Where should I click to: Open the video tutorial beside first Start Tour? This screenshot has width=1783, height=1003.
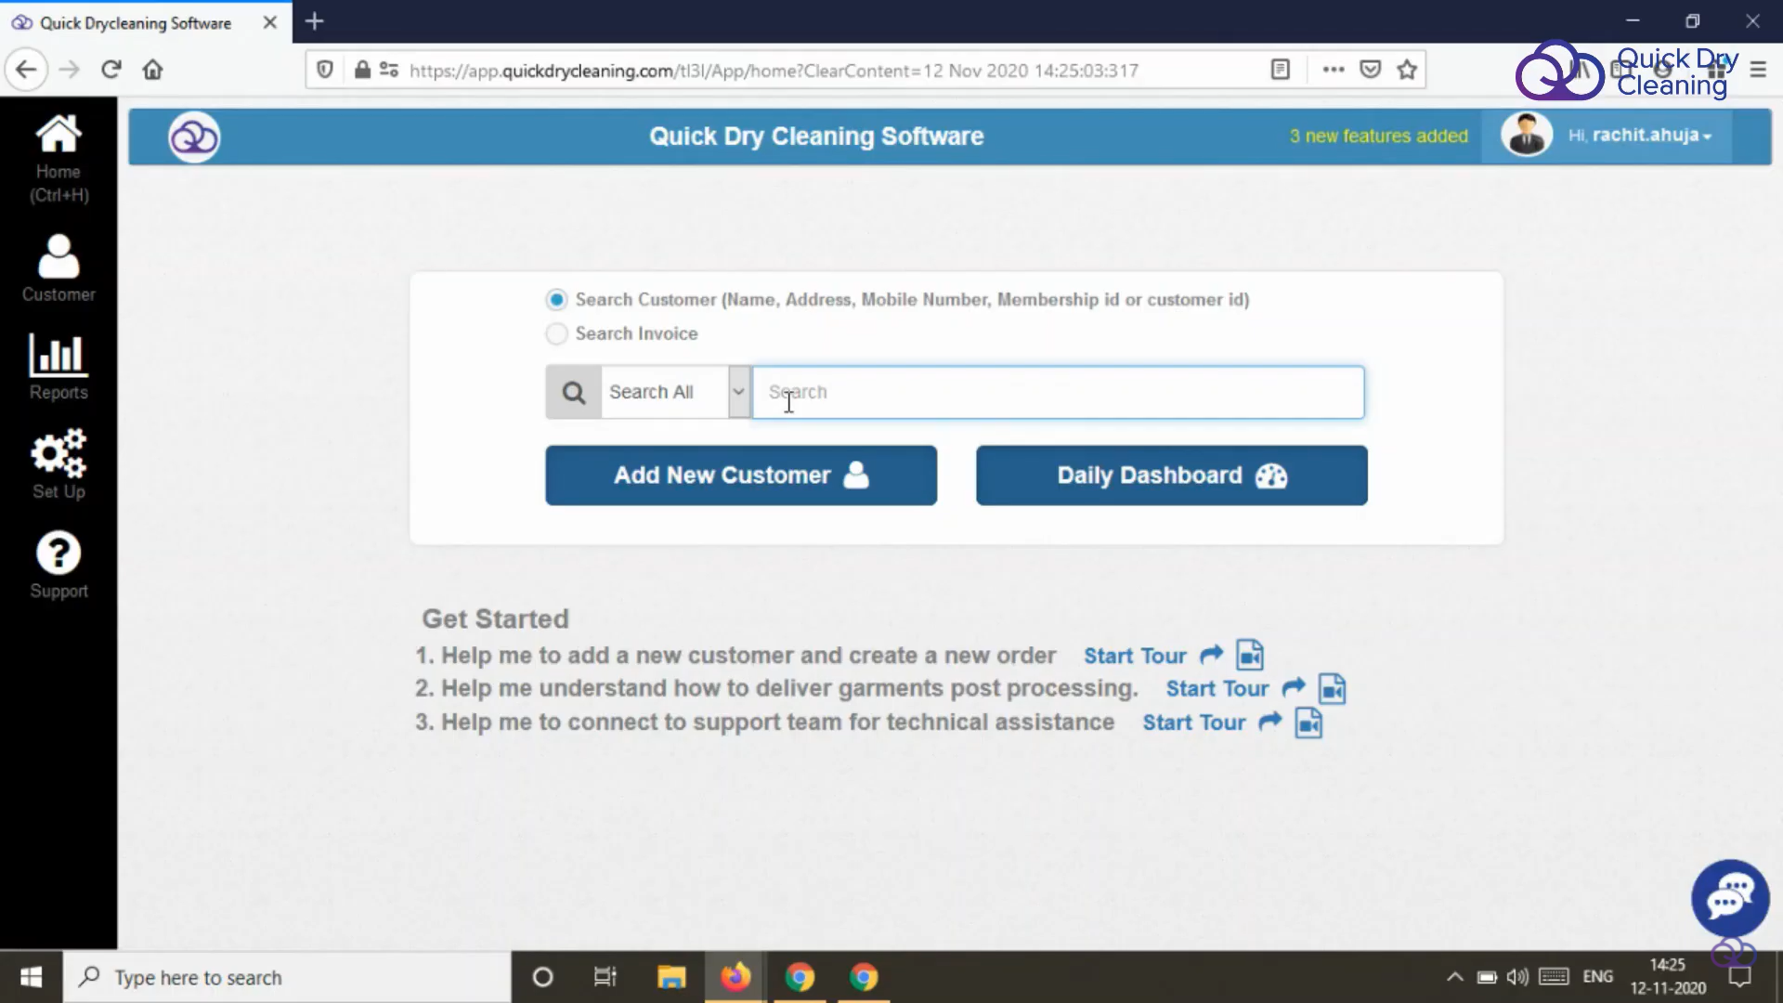point(1249,655)
